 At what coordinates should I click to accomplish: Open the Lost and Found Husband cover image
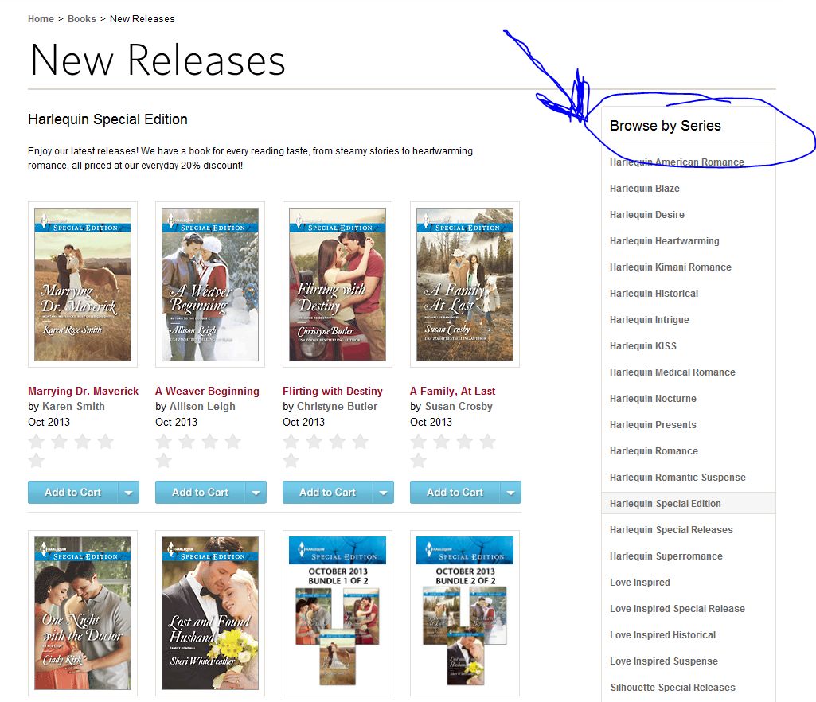pos(210,613)
